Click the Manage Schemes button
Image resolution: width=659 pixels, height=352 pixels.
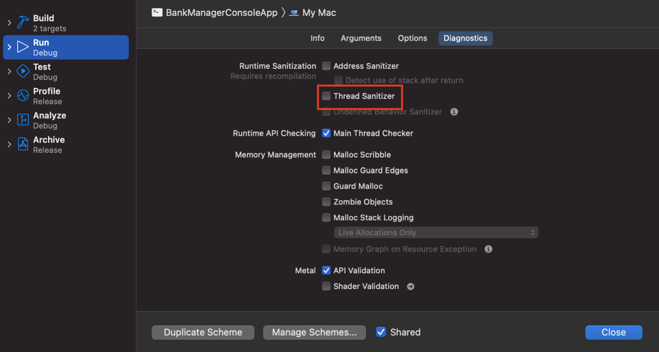[x=315, y=332]
